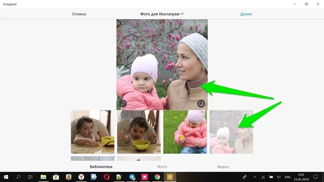Click Далее to proceed
Image resolution: width=324 pixels, height=182 pixels.
246,14
